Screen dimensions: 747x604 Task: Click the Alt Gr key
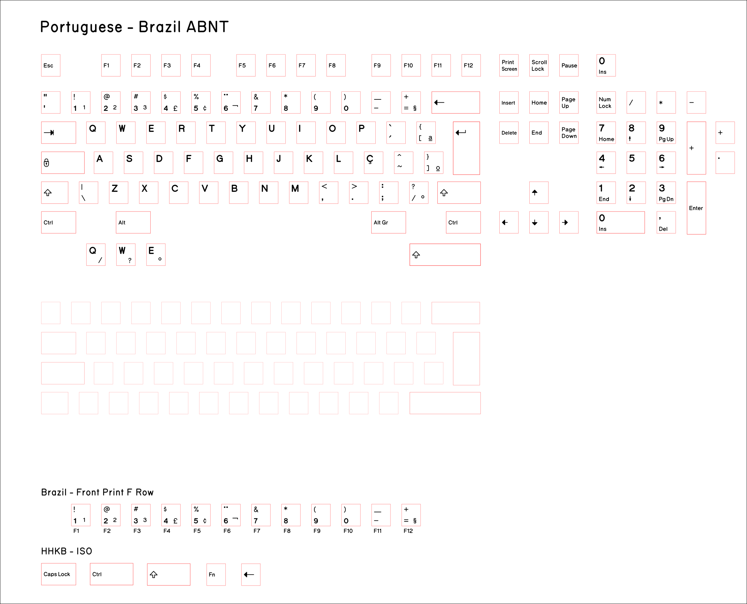[388, 222]
